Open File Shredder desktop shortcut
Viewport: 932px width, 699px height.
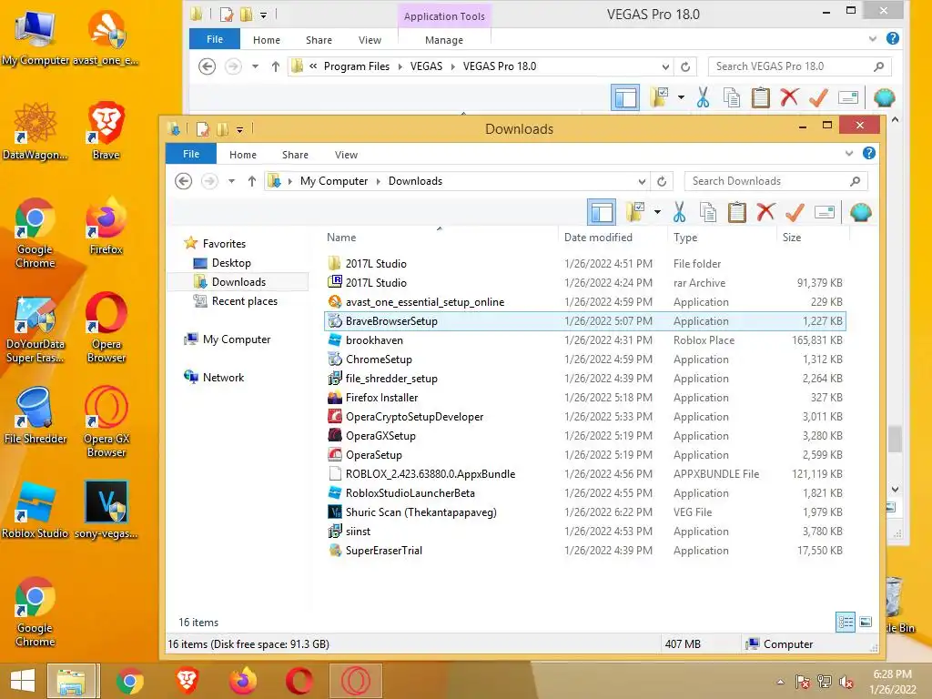click(35, 415)
